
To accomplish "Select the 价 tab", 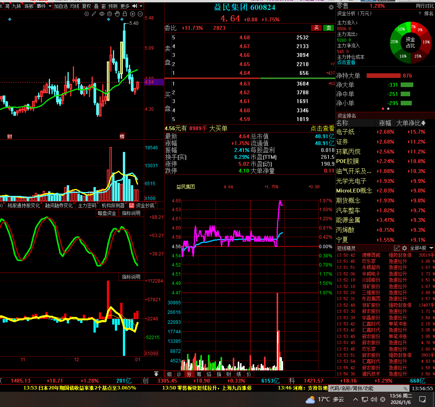I will coord(248,374).
